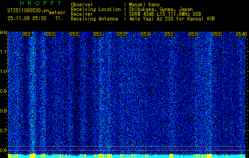Select the file name UT2511080530.pn
This screenshot has width=249, height=158.
[28, 10]
